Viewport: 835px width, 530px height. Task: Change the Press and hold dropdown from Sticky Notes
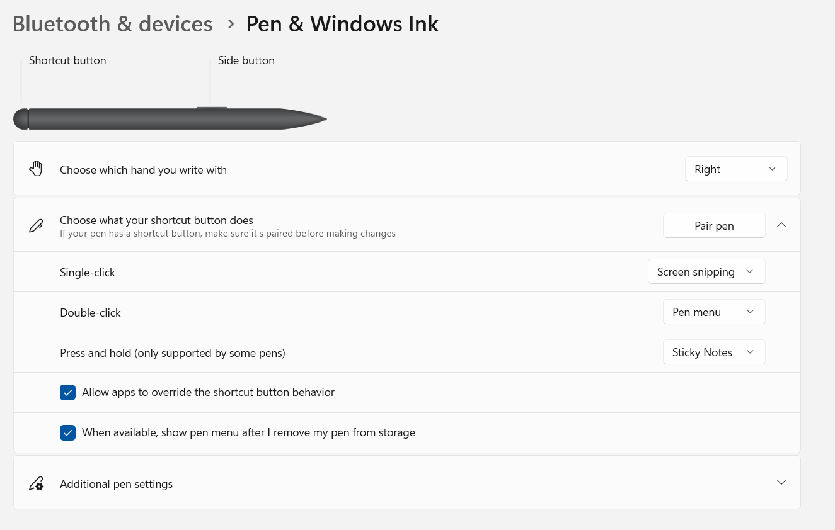click(714, 352)
